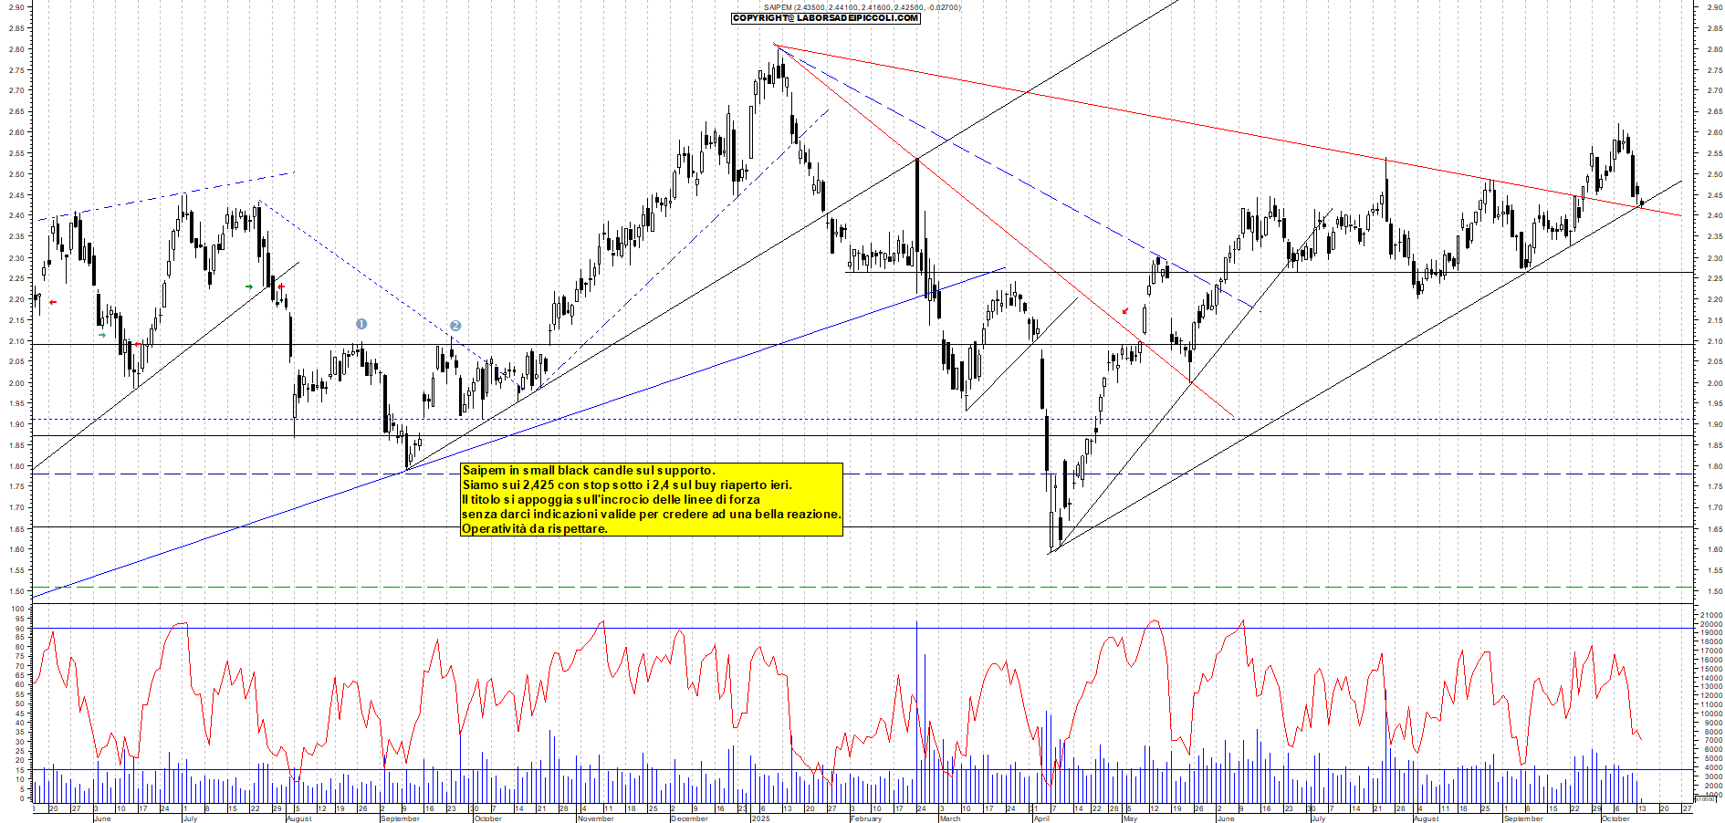
Task: Click the COPYRIGHT LABORSADEIPICCOLI.COM label
Action: pyautogui.click(x=826, y=18)
